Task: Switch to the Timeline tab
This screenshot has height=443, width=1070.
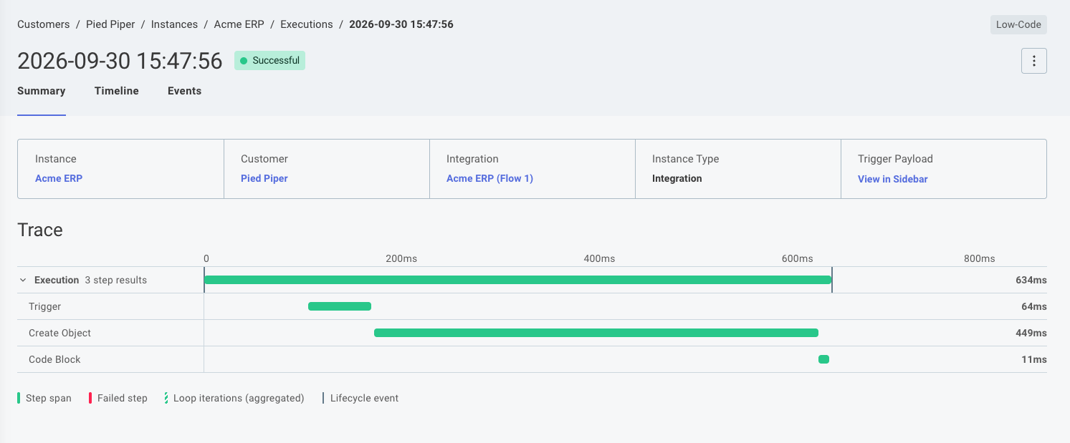Action: (117, 91)
